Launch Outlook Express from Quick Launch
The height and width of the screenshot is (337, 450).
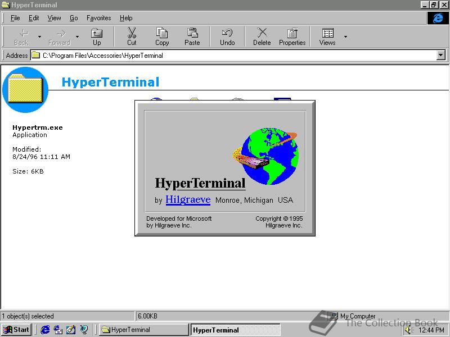pos(58,330)
